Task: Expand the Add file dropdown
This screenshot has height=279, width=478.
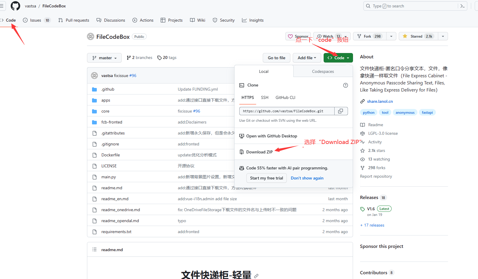Action: click(x=307, y=58)
